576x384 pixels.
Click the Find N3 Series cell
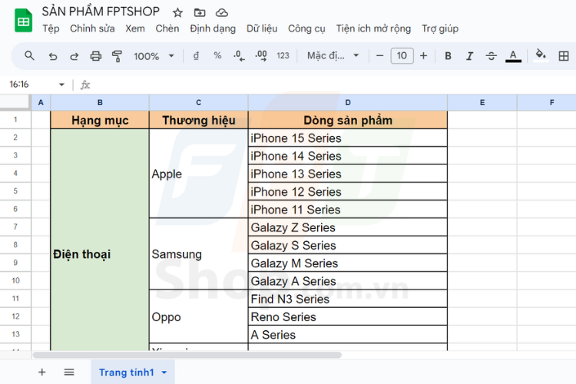click(x=348, y=299)
